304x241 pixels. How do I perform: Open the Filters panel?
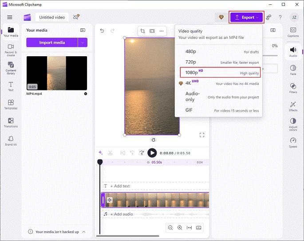pos(293,88)
